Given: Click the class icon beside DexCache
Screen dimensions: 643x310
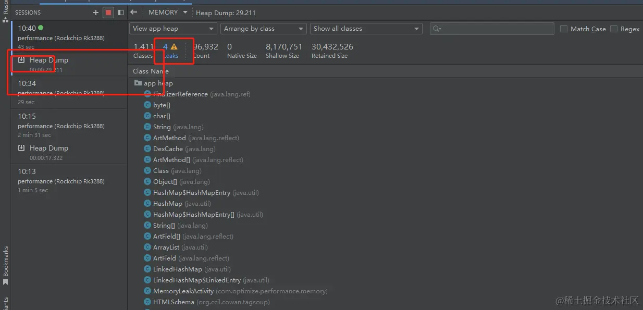Looking at the screenshot, I should click(148, 148).
